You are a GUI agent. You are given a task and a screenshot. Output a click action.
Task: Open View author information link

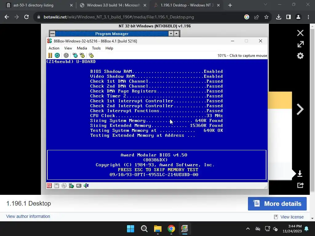[28, 216]
